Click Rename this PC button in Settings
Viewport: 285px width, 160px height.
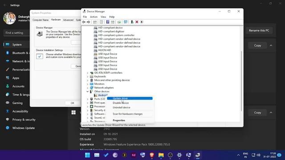click(259, 31)
